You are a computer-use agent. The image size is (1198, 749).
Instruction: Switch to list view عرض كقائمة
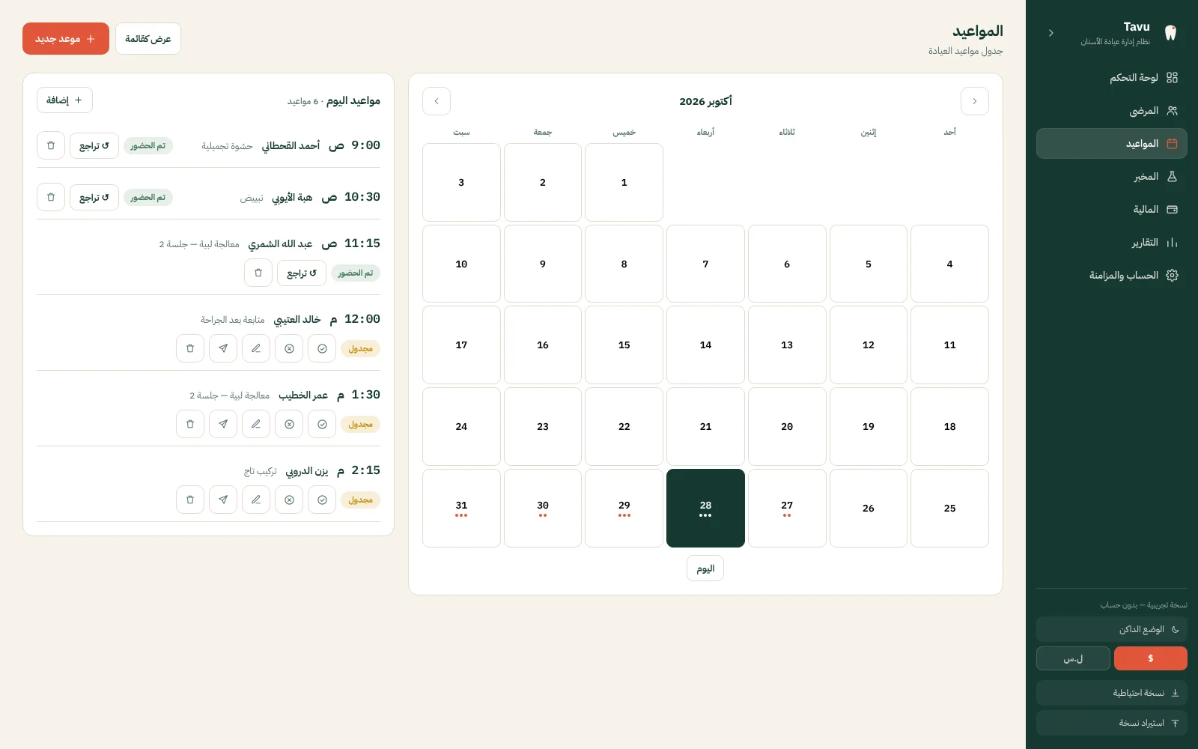pyautogui.click(x=148, y=39)
